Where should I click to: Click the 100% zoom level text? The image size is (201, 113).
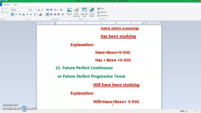tap(182, 111)
